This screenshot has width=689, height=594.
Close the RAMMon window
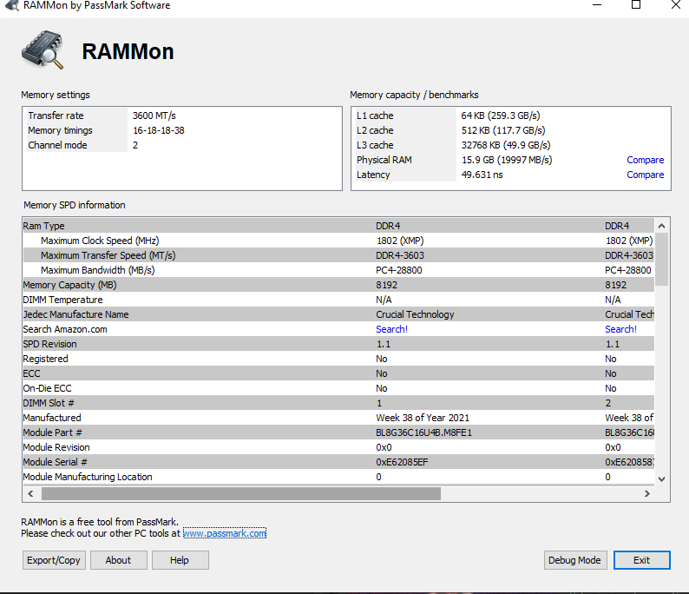[x=675, y=5]
